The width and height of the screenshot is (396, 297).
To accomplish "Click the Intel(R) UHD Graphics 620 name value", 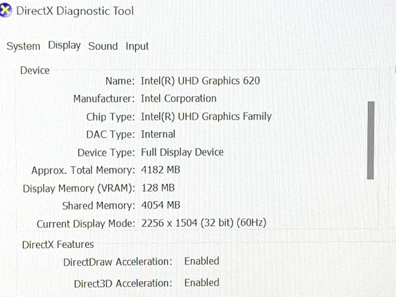I will 200,81.
